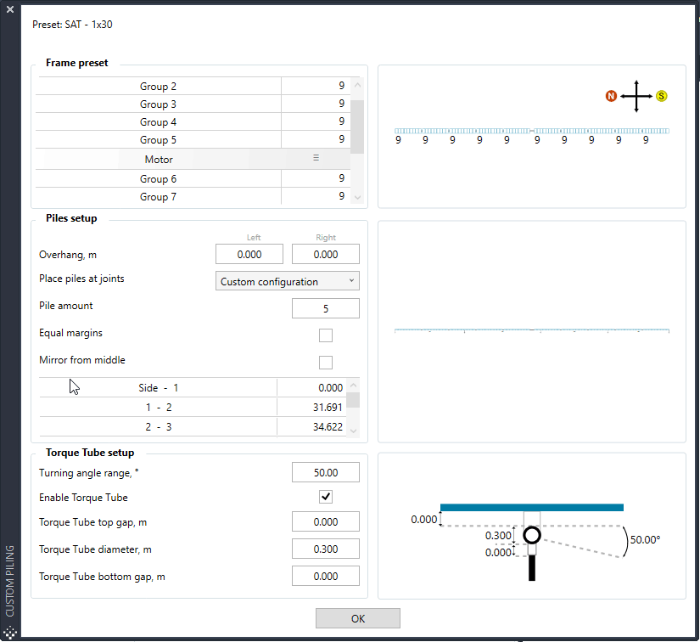
Task: Select the Group 3 row
Action: 193,104
